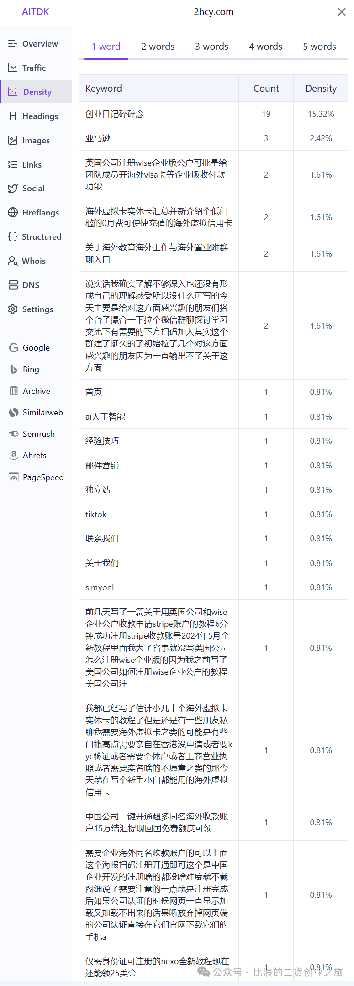Viewport: 354px width, 986px height.
Task: Close the AITDK panel
Action: pyautogui.click(x=342, y=12)
